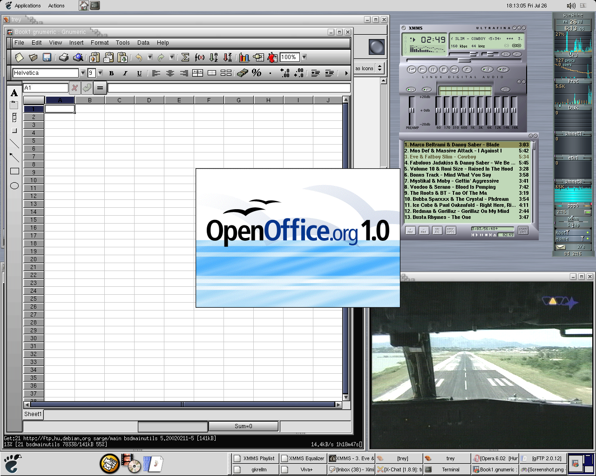Adjust the PREAMP equalizer slider
Image resolution: width=596 pixels, height=476 pixels.
pyautogui.click(x=412, y=110)
